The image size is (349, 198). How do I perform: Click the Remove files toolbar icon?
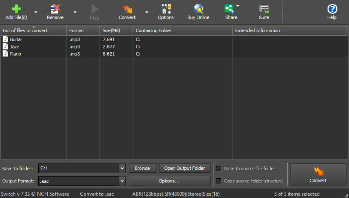pyautogui.click(x=55, y=9)
